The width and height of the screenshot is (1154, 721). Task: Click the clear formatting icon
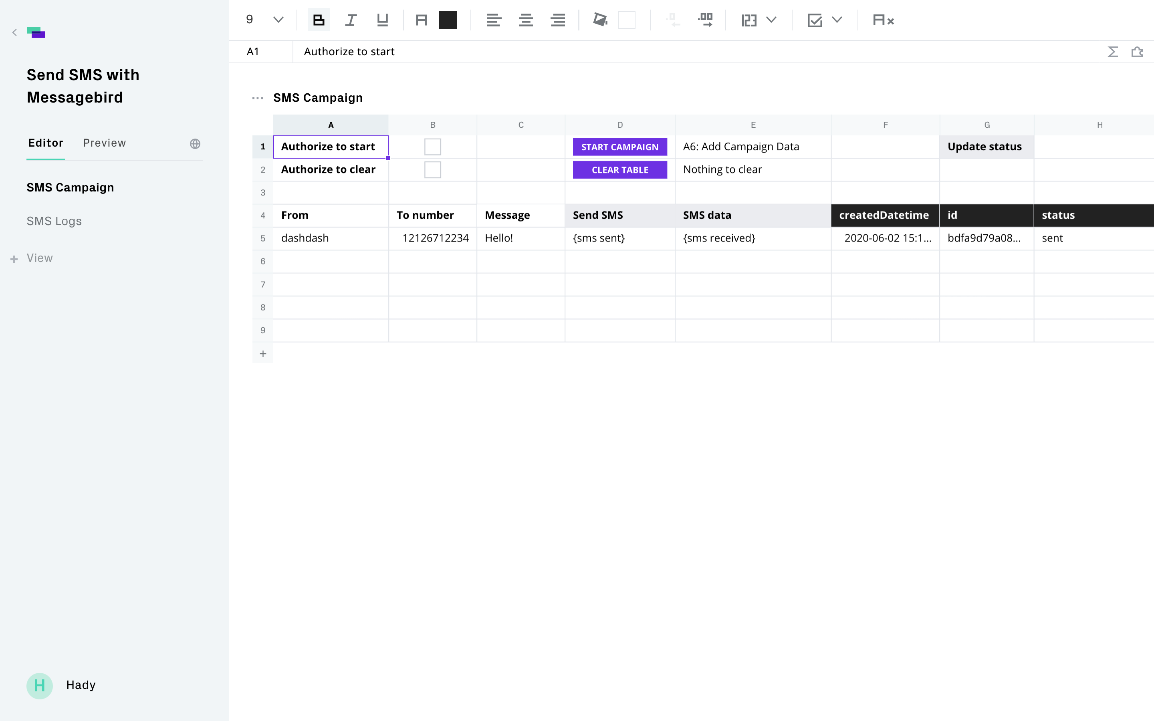[883, 20]
